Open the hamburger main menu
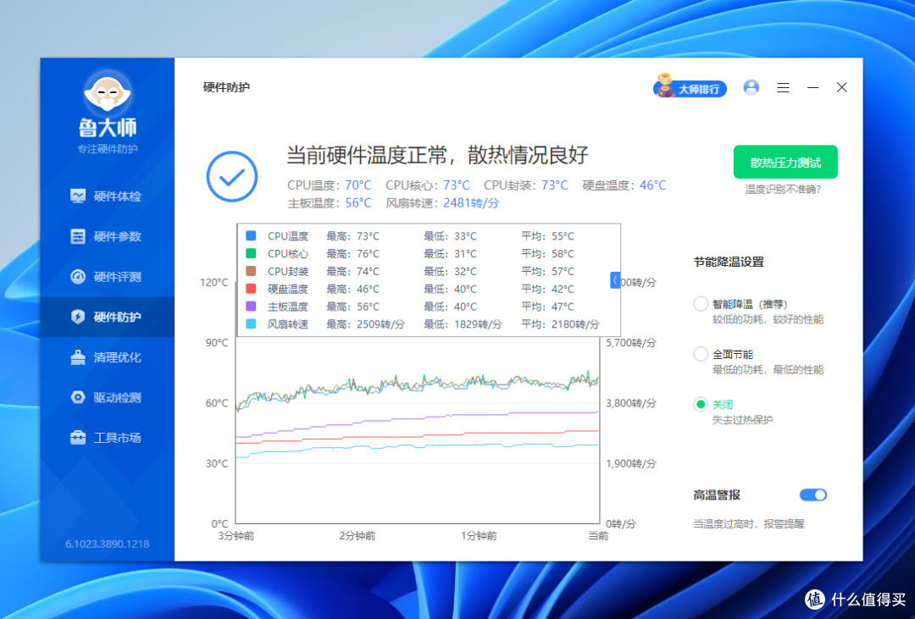The height and width of the screenshot is (619, 915). coord(783,87)
